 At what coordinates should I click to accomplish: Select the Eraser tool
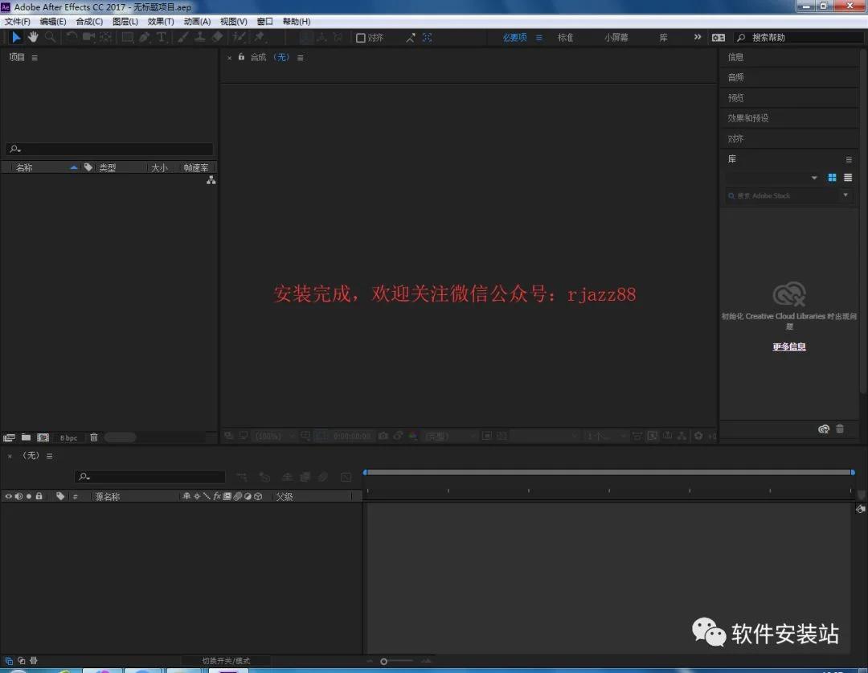[x=218, y=37]
